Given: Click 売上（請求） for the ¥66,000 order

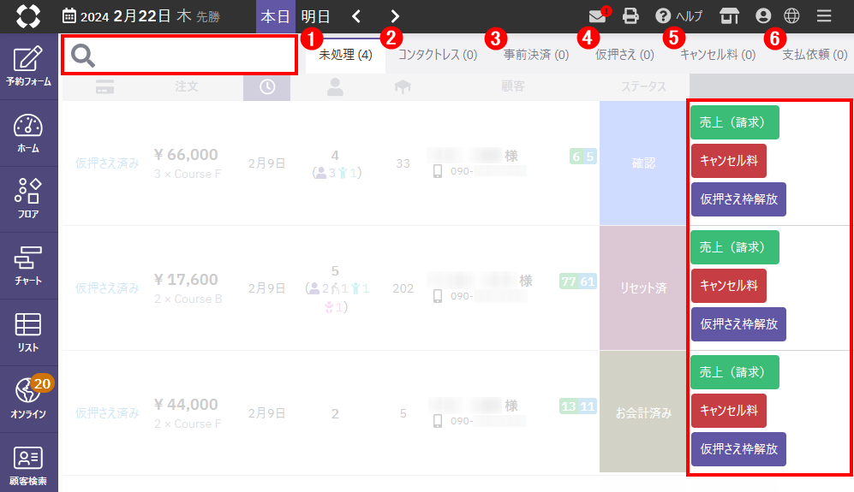Looking at the screenshot, I should [734, 122].
